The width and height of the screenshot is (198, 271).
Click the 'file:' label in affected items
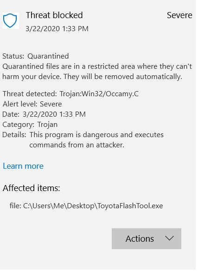15,207
